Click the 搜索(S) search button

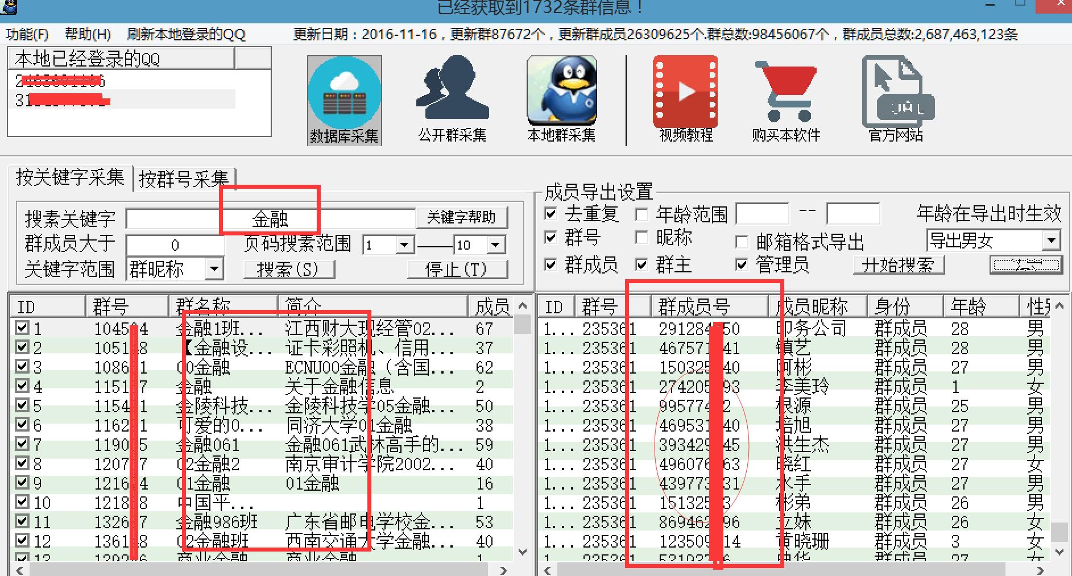click(289, 269)
